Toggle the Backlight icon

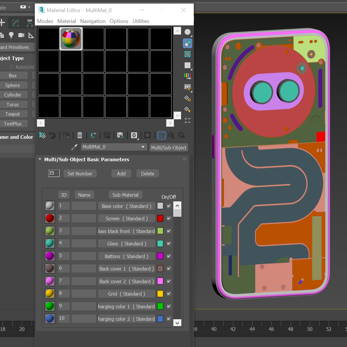click(188, 43)
